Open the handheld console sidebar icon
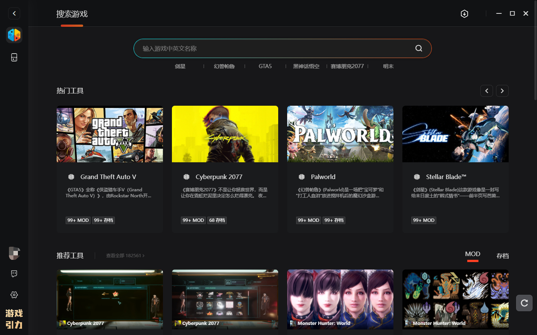 pyautogui.click(x=14, y=57)
